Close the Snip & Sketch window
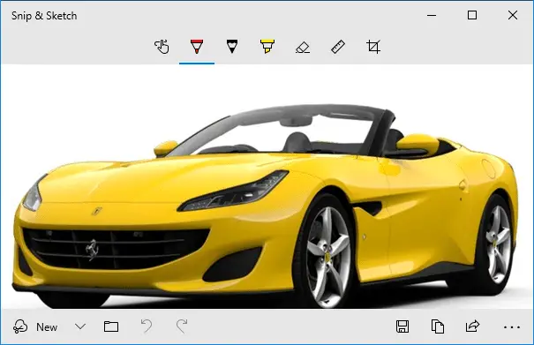This screenshot has width=534, height=345. point(513,15)
